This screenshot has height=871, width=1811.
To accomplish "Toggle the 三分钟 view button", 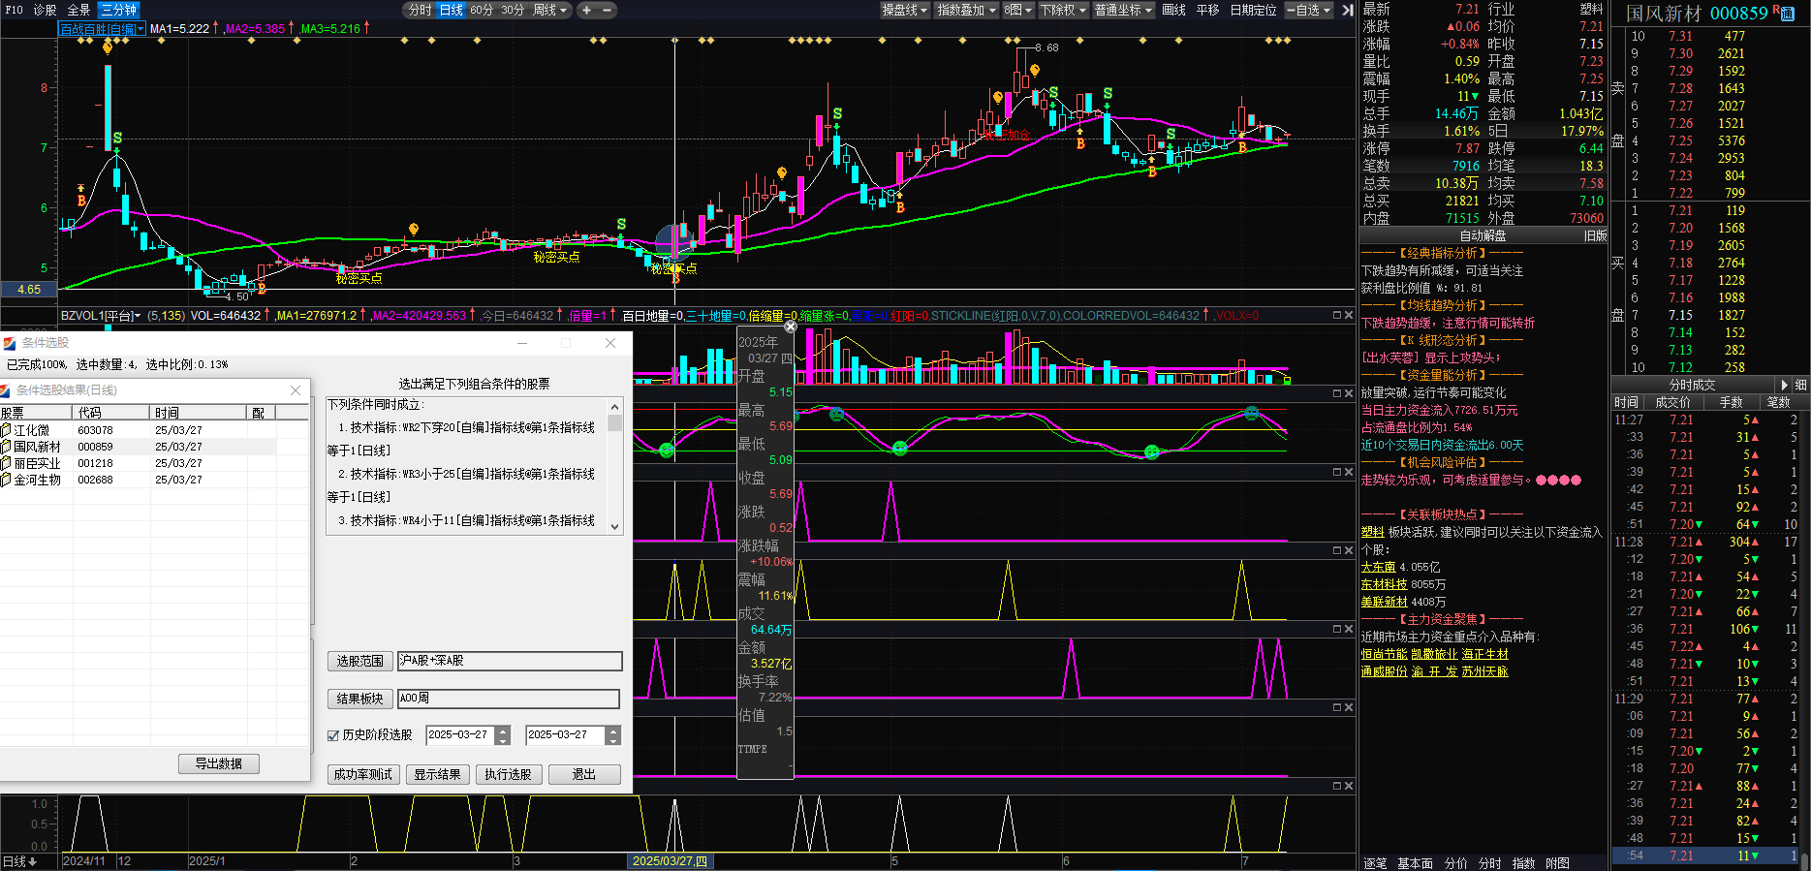I will tap(118, 10).
